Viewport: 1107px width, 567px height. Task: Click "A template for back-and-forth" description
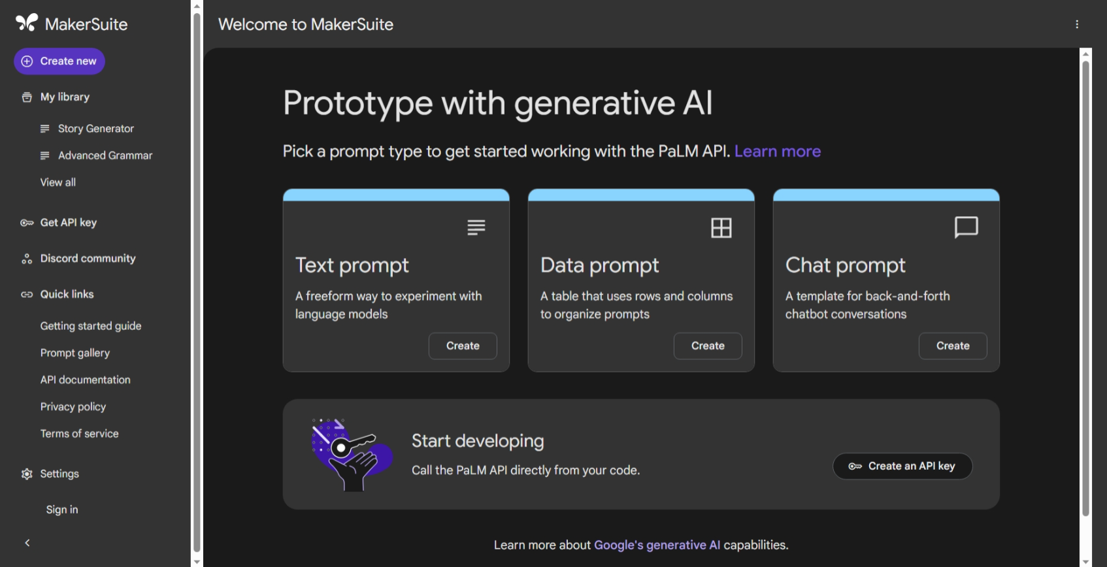868,305
